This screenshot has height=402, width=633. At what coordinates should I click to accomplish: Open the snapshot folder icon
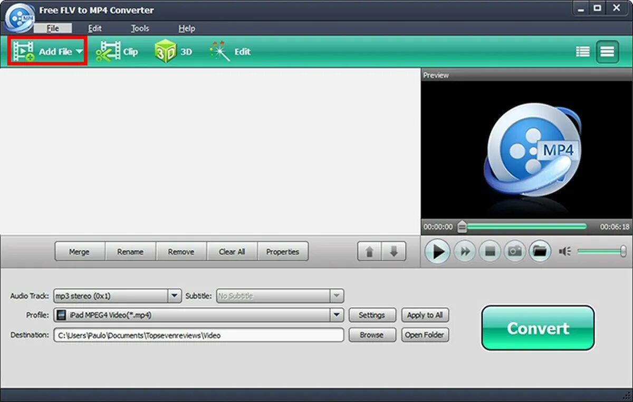tap(539, 252)
